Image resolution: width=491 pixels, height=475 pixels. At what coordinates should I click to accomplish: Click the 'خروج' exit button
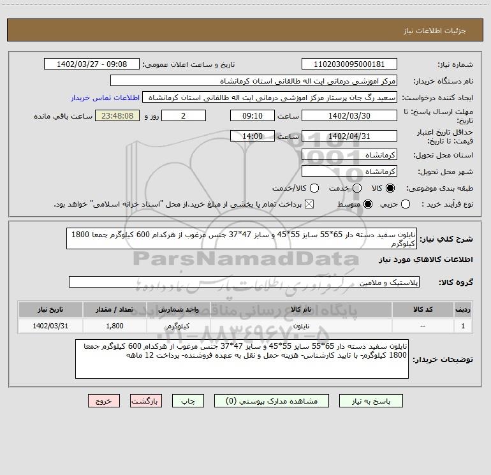click(104, 401)
